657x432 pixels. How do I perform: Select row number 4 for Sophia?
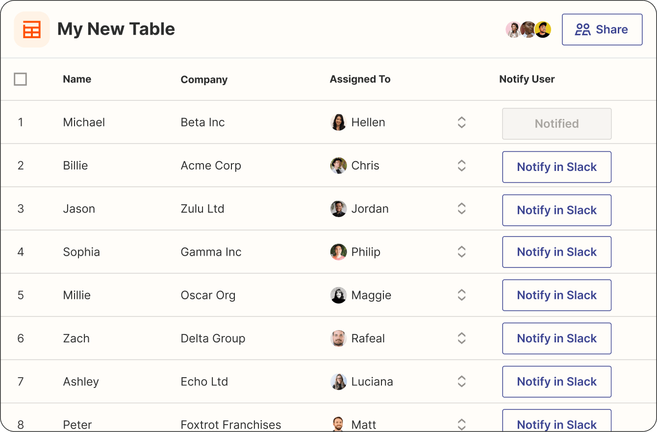tap(21, 252)
